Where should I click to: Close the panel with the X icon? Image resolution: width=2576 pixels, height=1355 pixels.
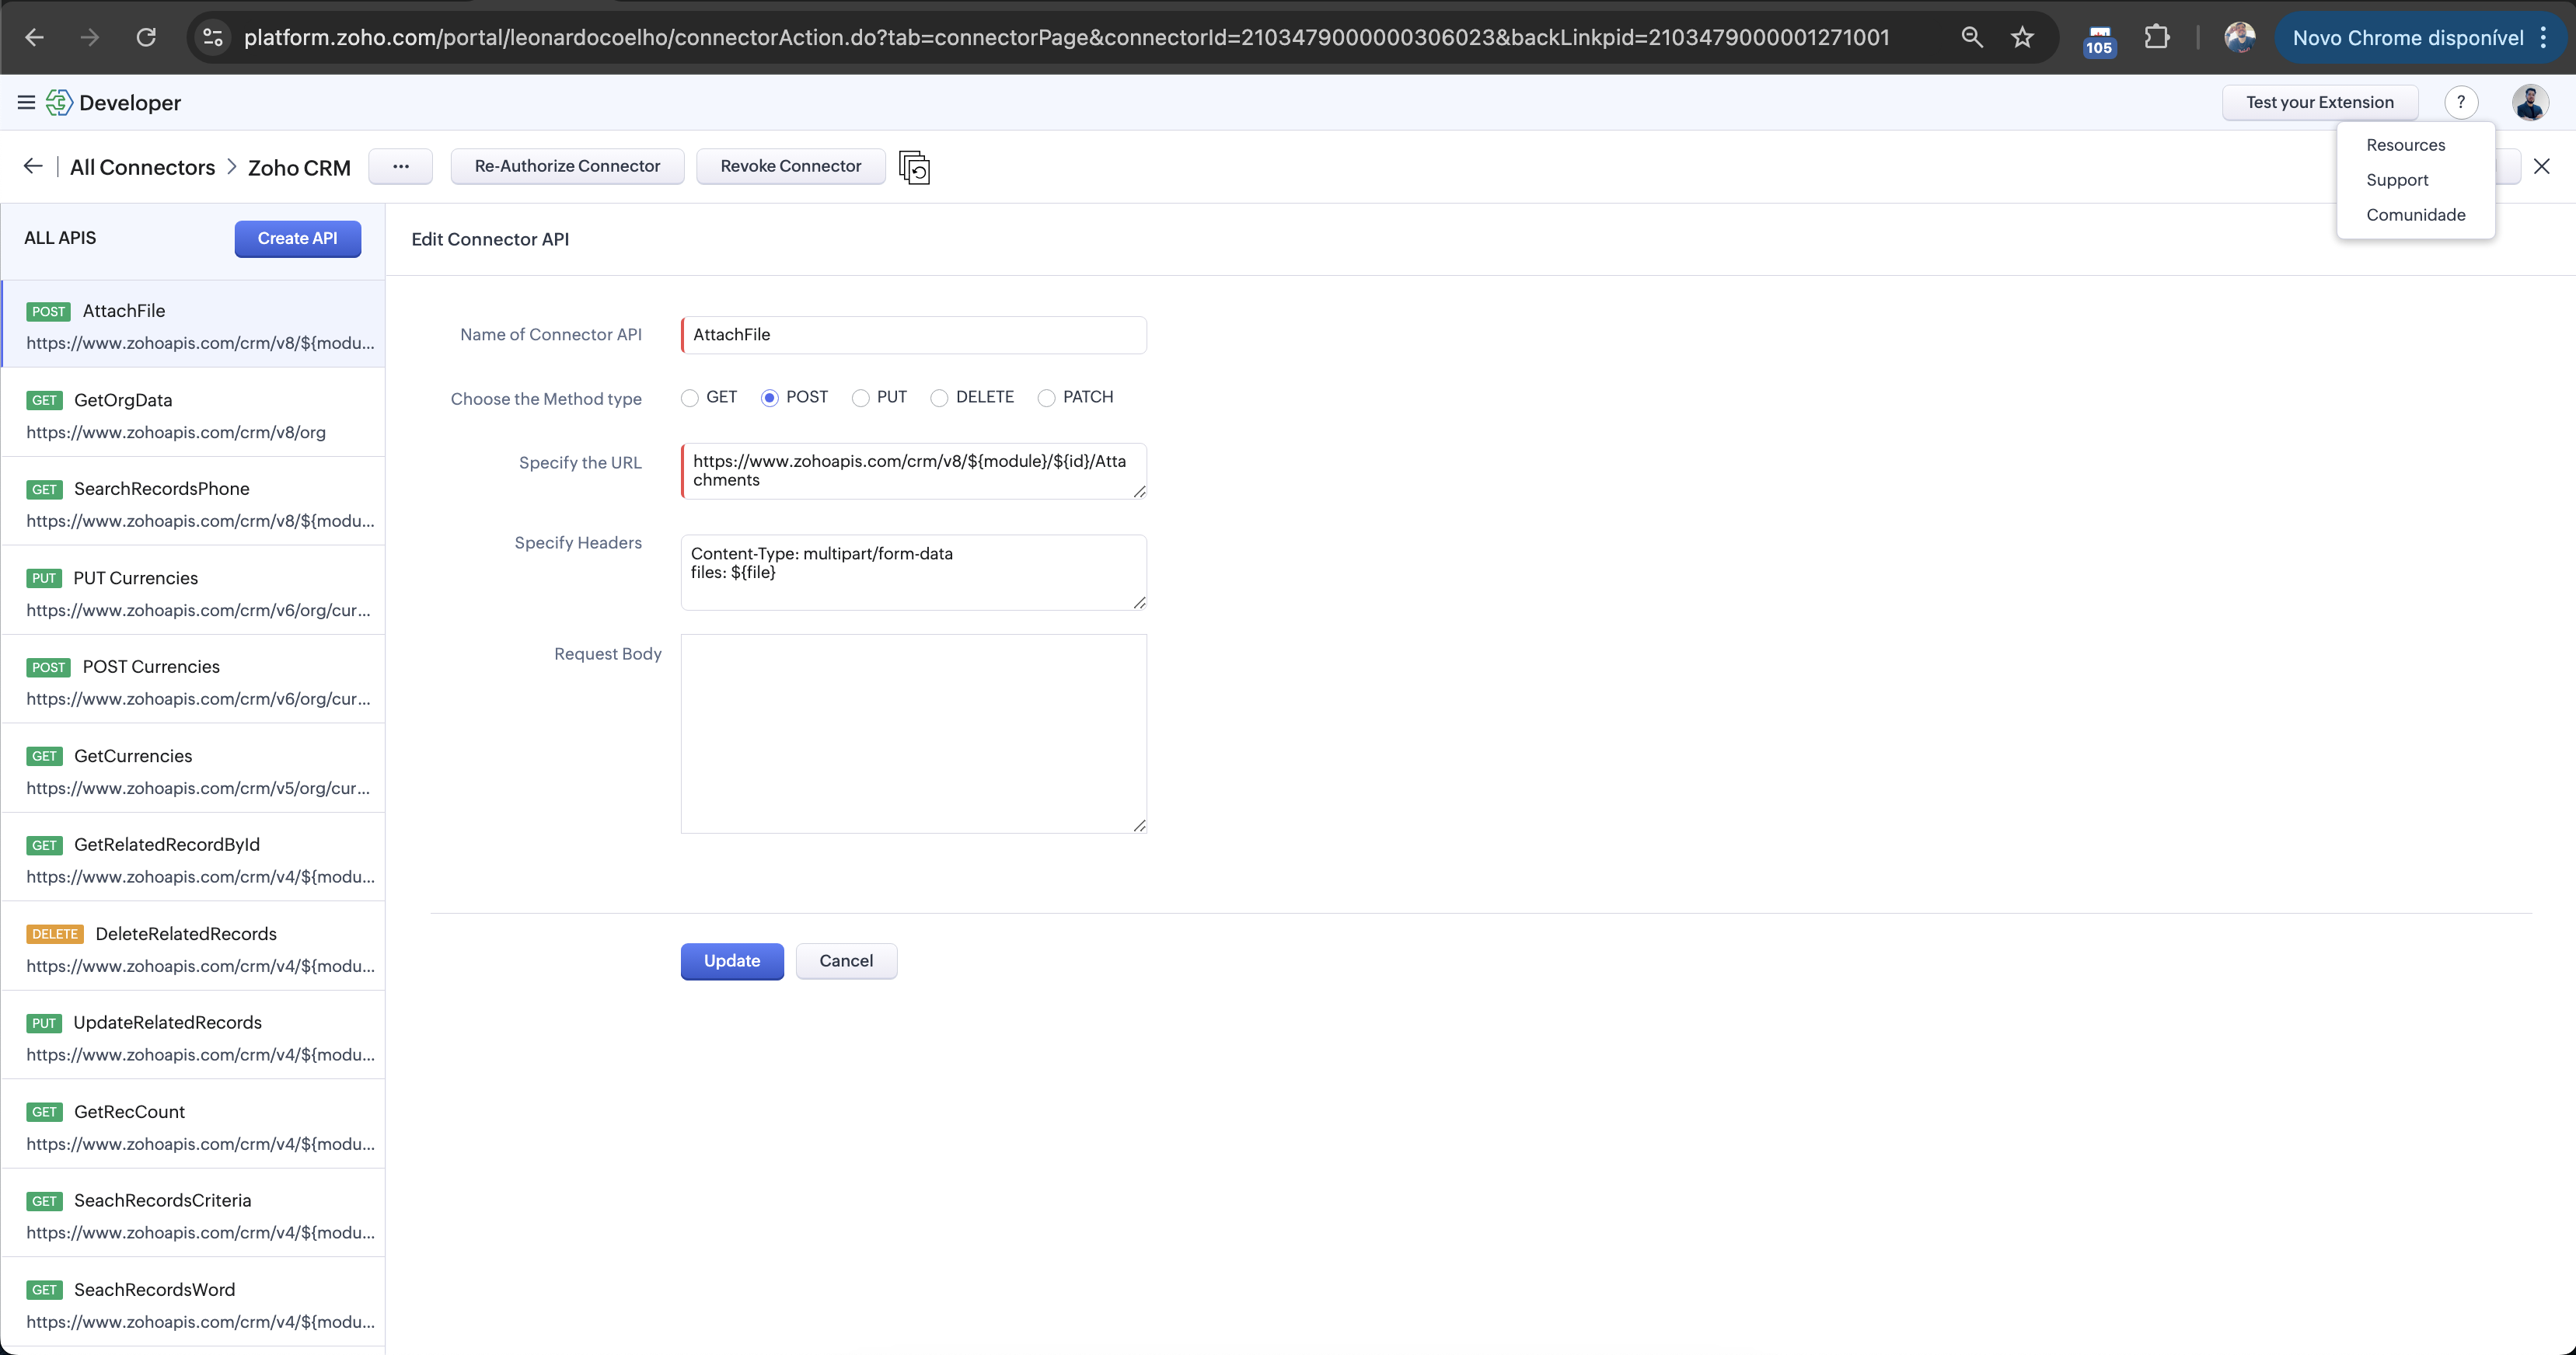coord(2542,165)
